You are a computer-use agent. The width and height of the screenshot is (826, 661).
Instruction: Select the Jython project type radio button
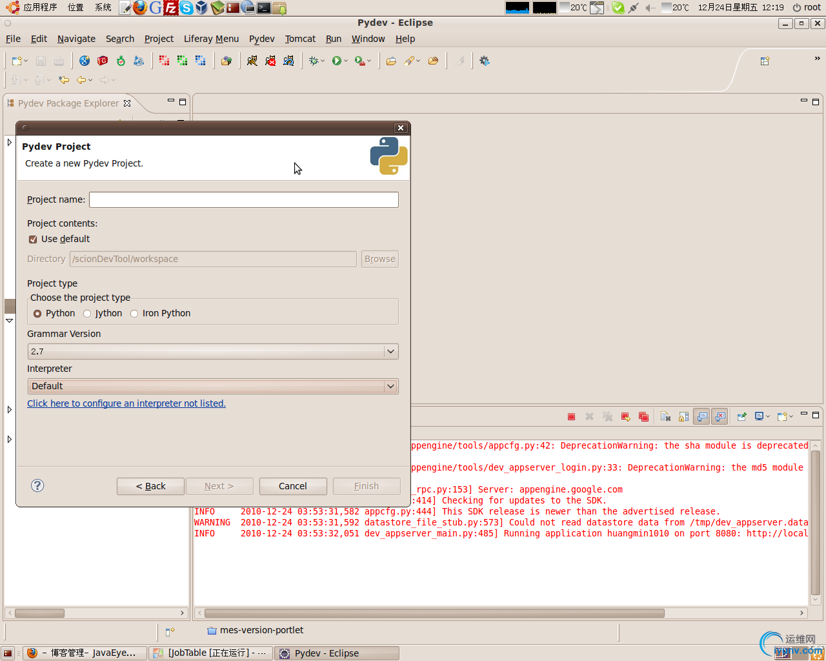pyautogui.click(x=87, y=314)
